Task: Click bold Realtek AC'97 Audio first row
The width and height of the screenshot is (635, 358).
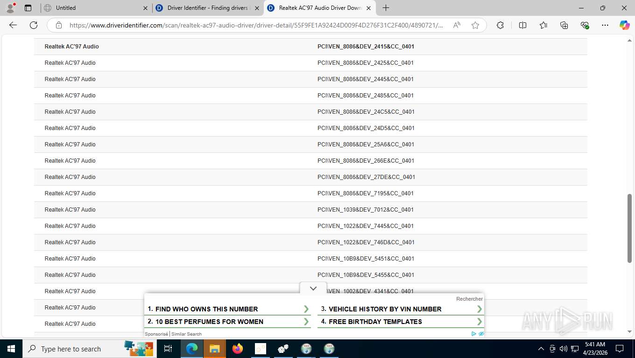Action: point(71,47)
